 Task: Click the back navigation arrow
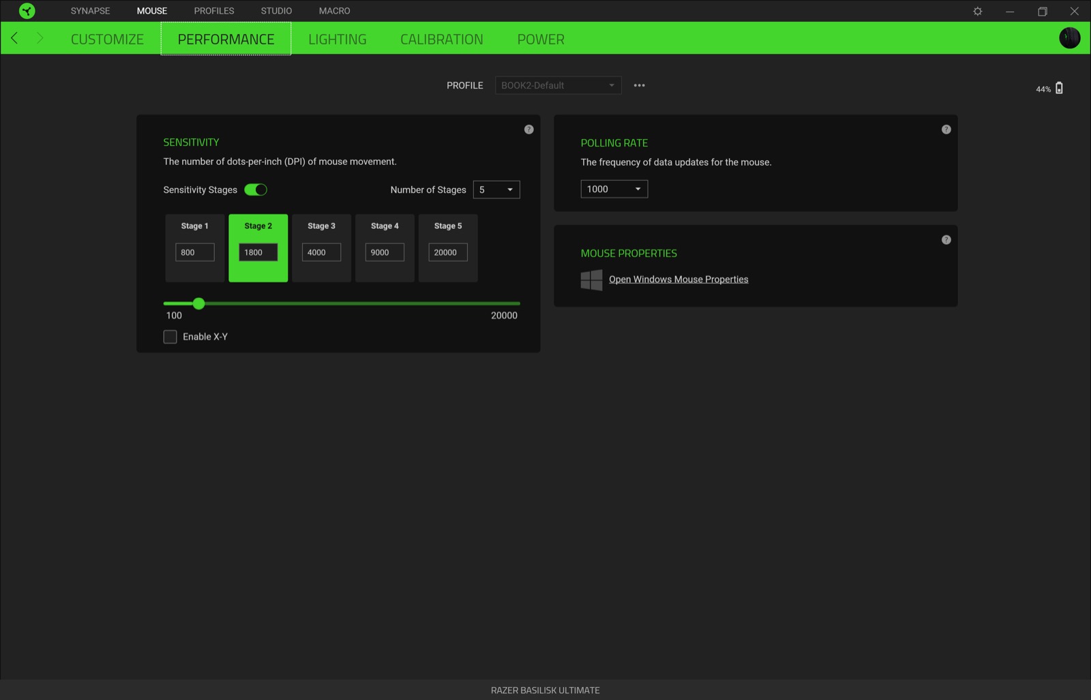coord(14,38)
